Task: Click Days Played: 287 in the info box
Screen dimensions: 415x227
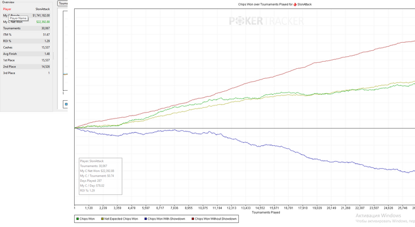Action: coord(91,181)
